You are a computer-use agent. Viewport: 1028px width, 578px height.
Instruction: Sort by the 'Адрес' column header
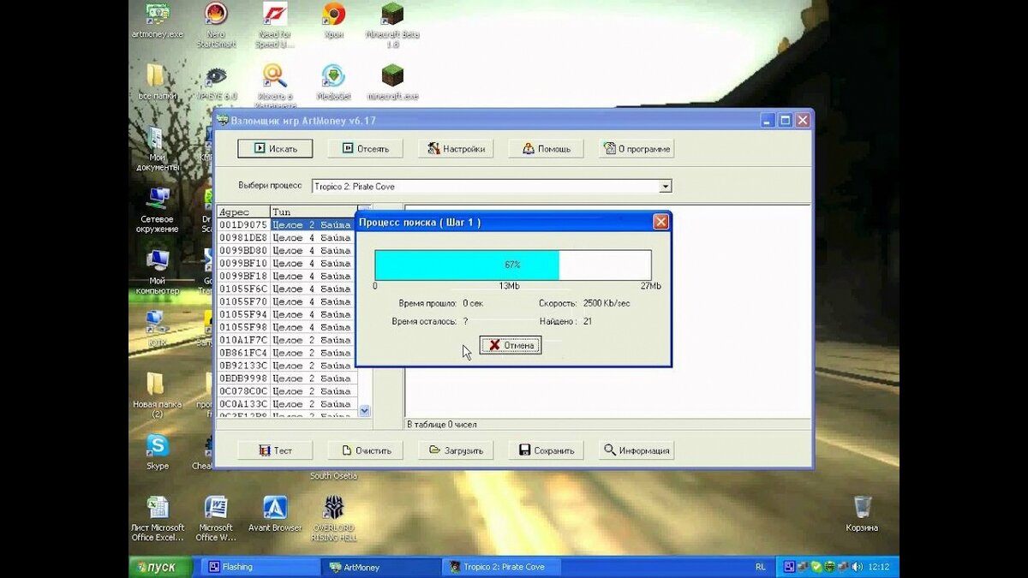tap(243, 212)
